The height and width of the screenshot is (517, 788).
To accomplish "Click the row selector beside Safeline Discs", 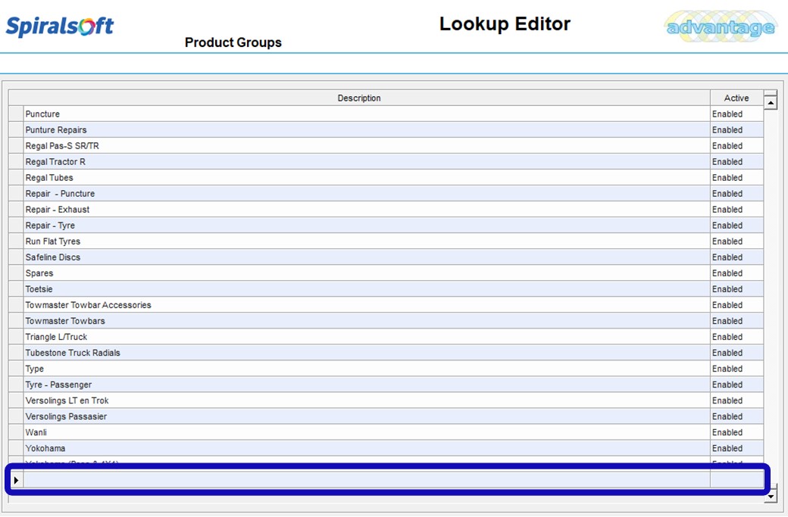I will click(16, 257).
